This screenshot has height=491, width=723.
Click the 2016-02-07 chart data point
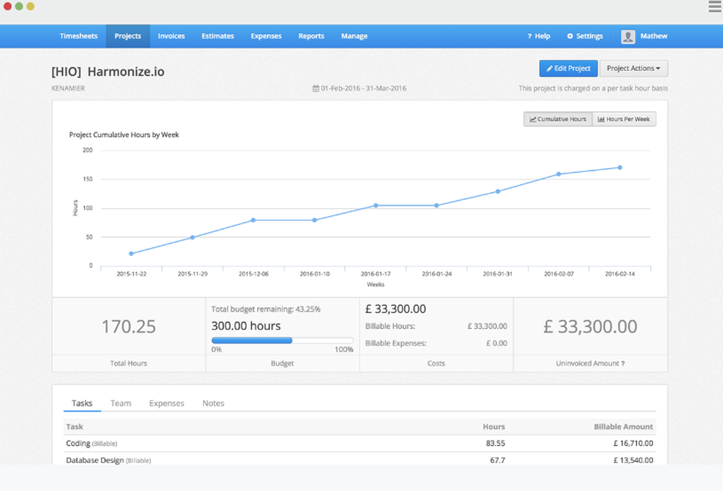[559, 174]
